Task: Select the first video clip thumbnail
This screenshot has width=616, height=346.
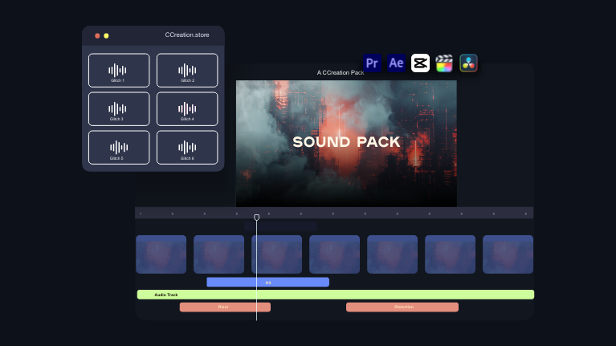Action: click(x=161, y=254)
